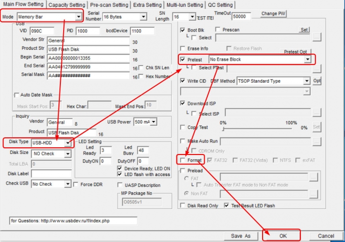This screenshot has height=242, width=345.
Task: Open the Pre-scan Setting tab
Action: point(109,5)
